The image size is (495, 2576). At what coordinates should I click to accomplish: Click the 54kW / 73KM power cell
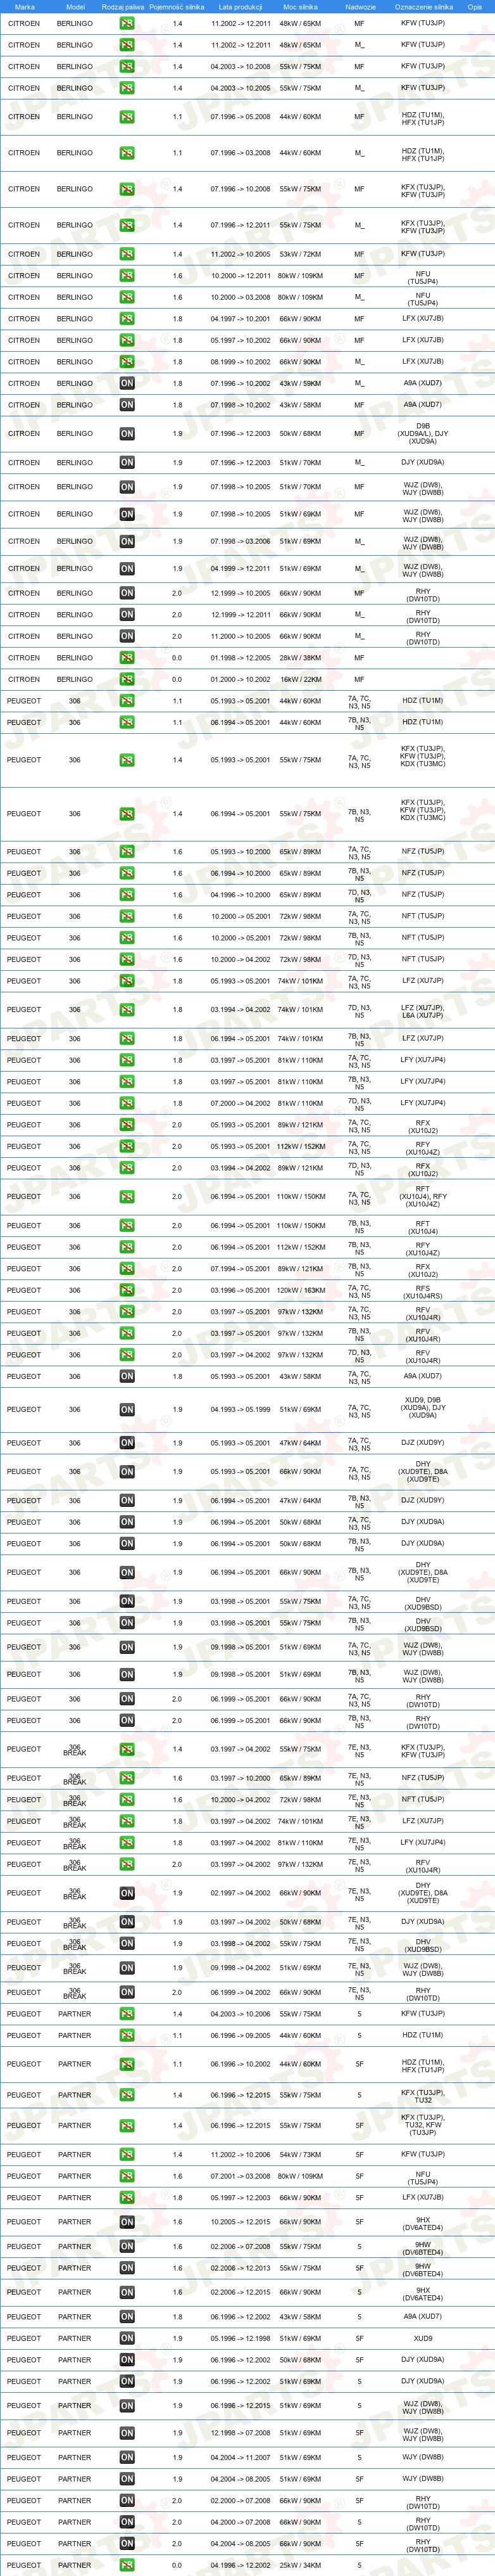click(301, 2155)
